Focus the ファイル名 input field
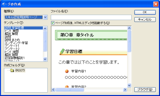160x96 pixels. (x=91, y=17)
